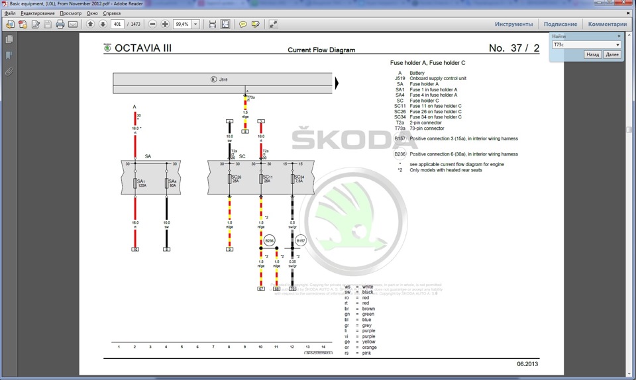Screen dimensions: 636x380
Task: Click the Read mode expand icon
Action: point(274,24)
